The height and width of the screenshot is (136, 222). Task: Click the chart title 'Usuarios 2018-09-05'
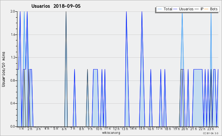click(56, 6)
